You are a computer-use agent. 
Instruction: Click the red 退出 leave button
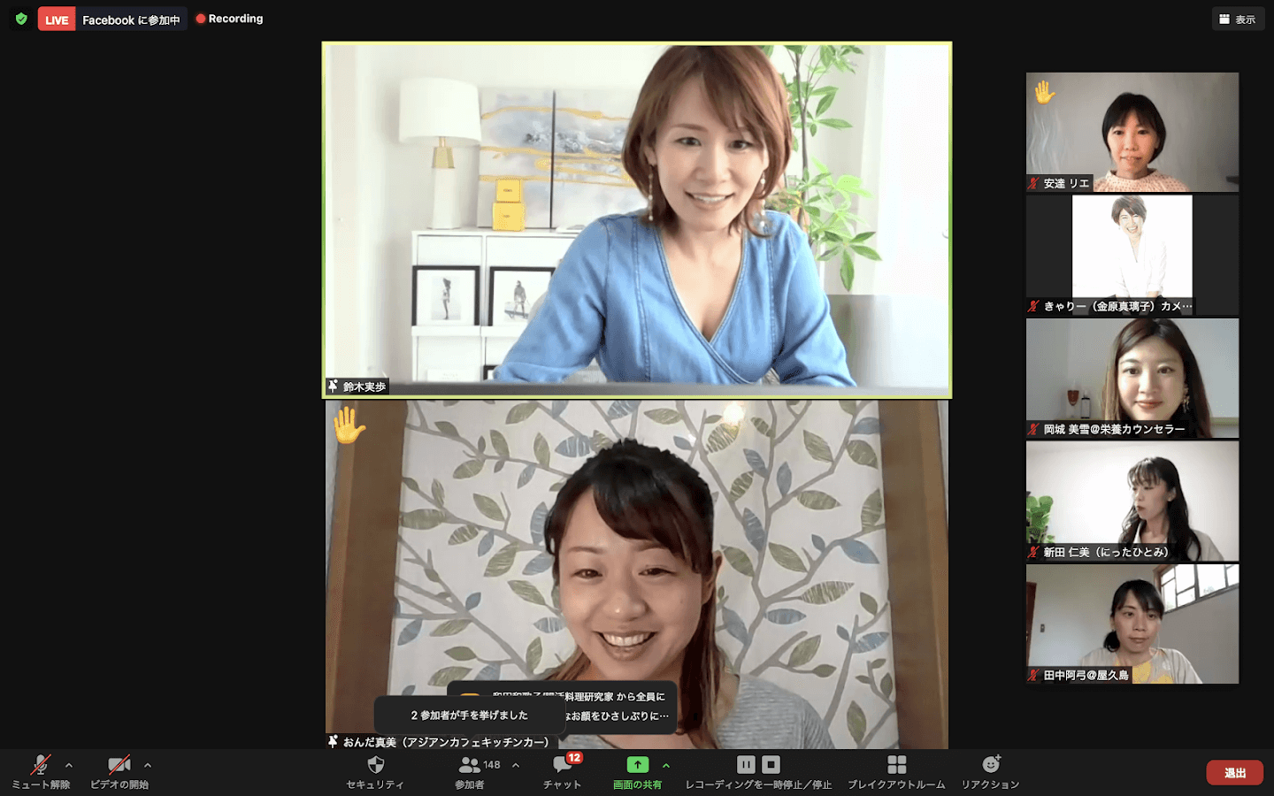click(1235, 773)
